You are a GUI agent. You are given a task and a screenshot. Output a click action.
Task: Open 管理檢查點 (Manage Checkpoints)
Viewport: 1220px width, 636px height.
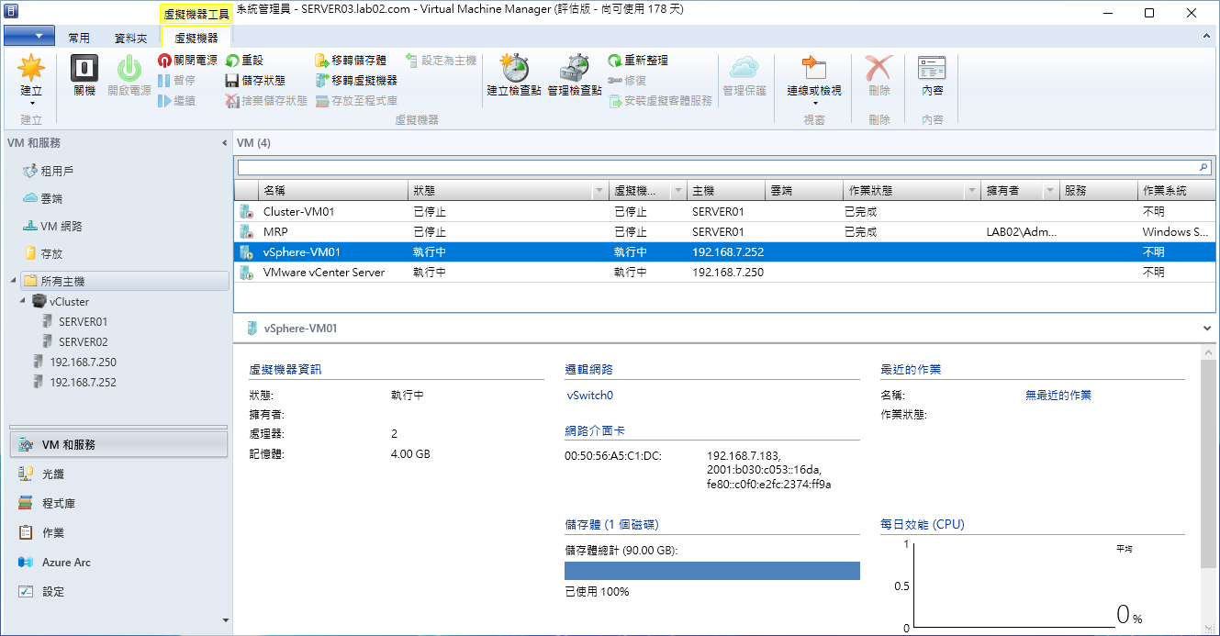click(575, 75)
